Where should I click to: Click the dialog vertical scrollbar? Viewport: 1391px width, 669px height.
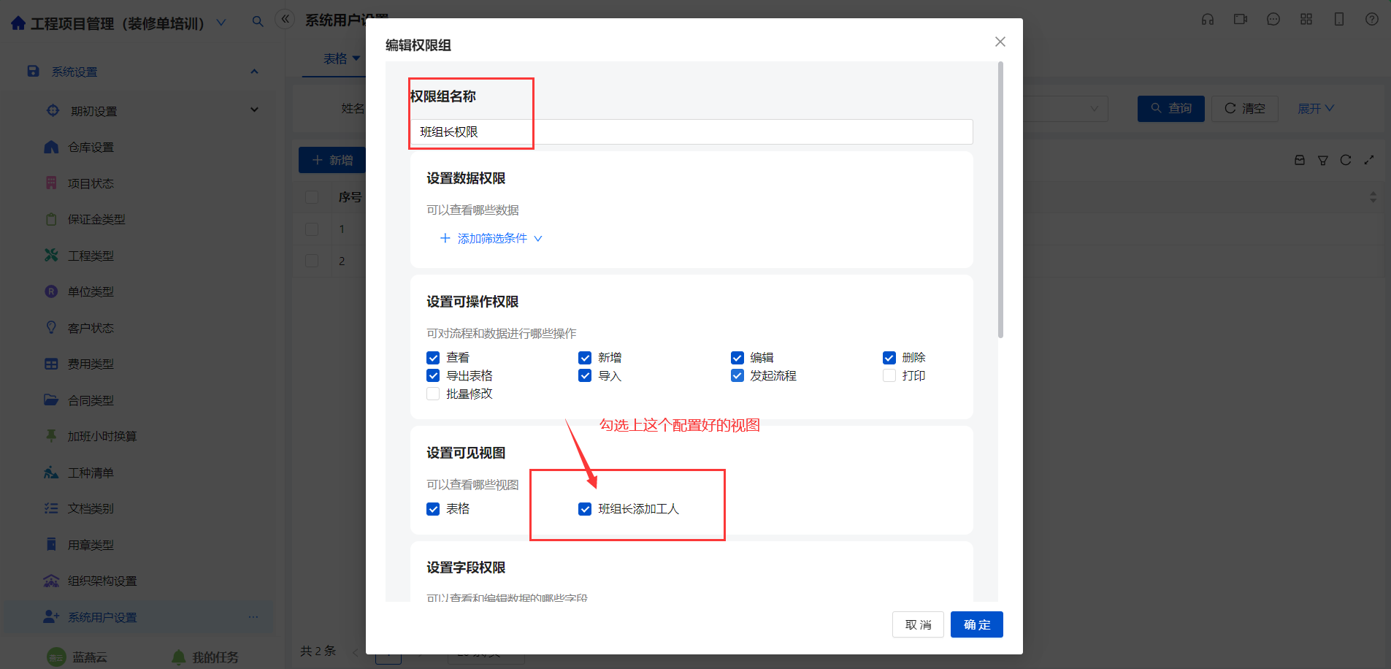point(1000,201)
